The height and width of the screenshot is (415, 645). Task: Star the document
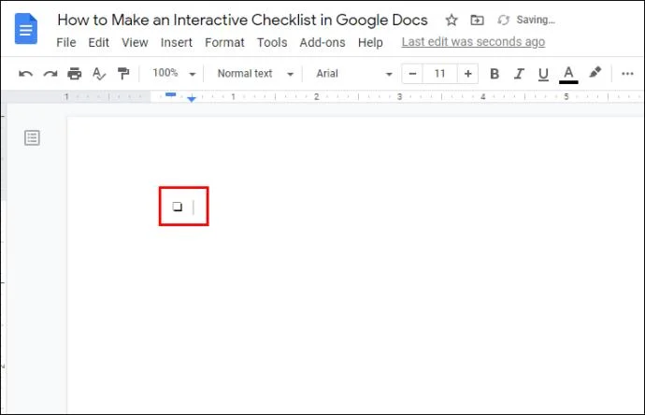(451, 20)
